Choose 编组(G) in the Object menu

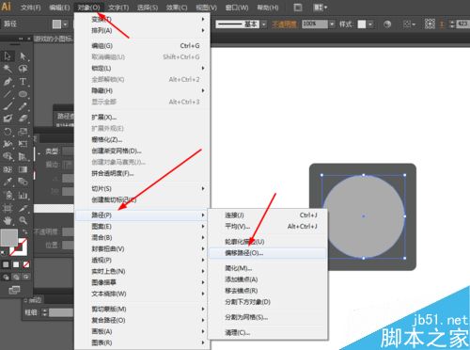(142, 46)
